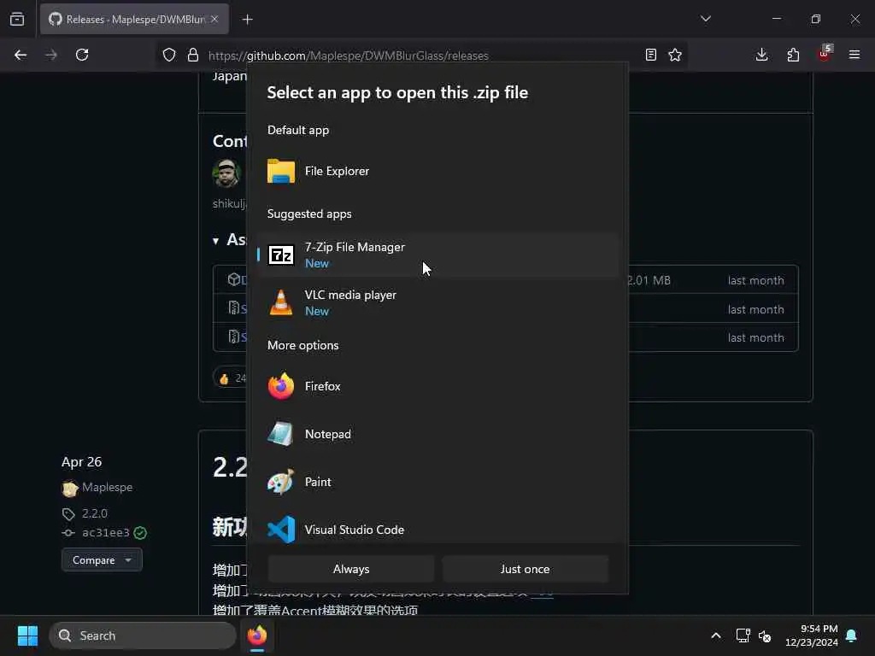
Task: Click the Apr 26 release date
Action: 81,462
